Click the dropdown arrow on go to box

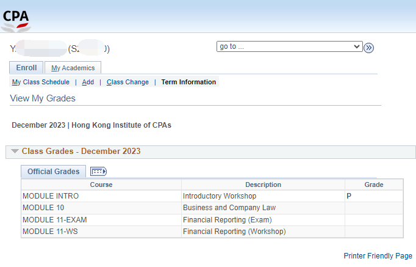click(357, 46)
